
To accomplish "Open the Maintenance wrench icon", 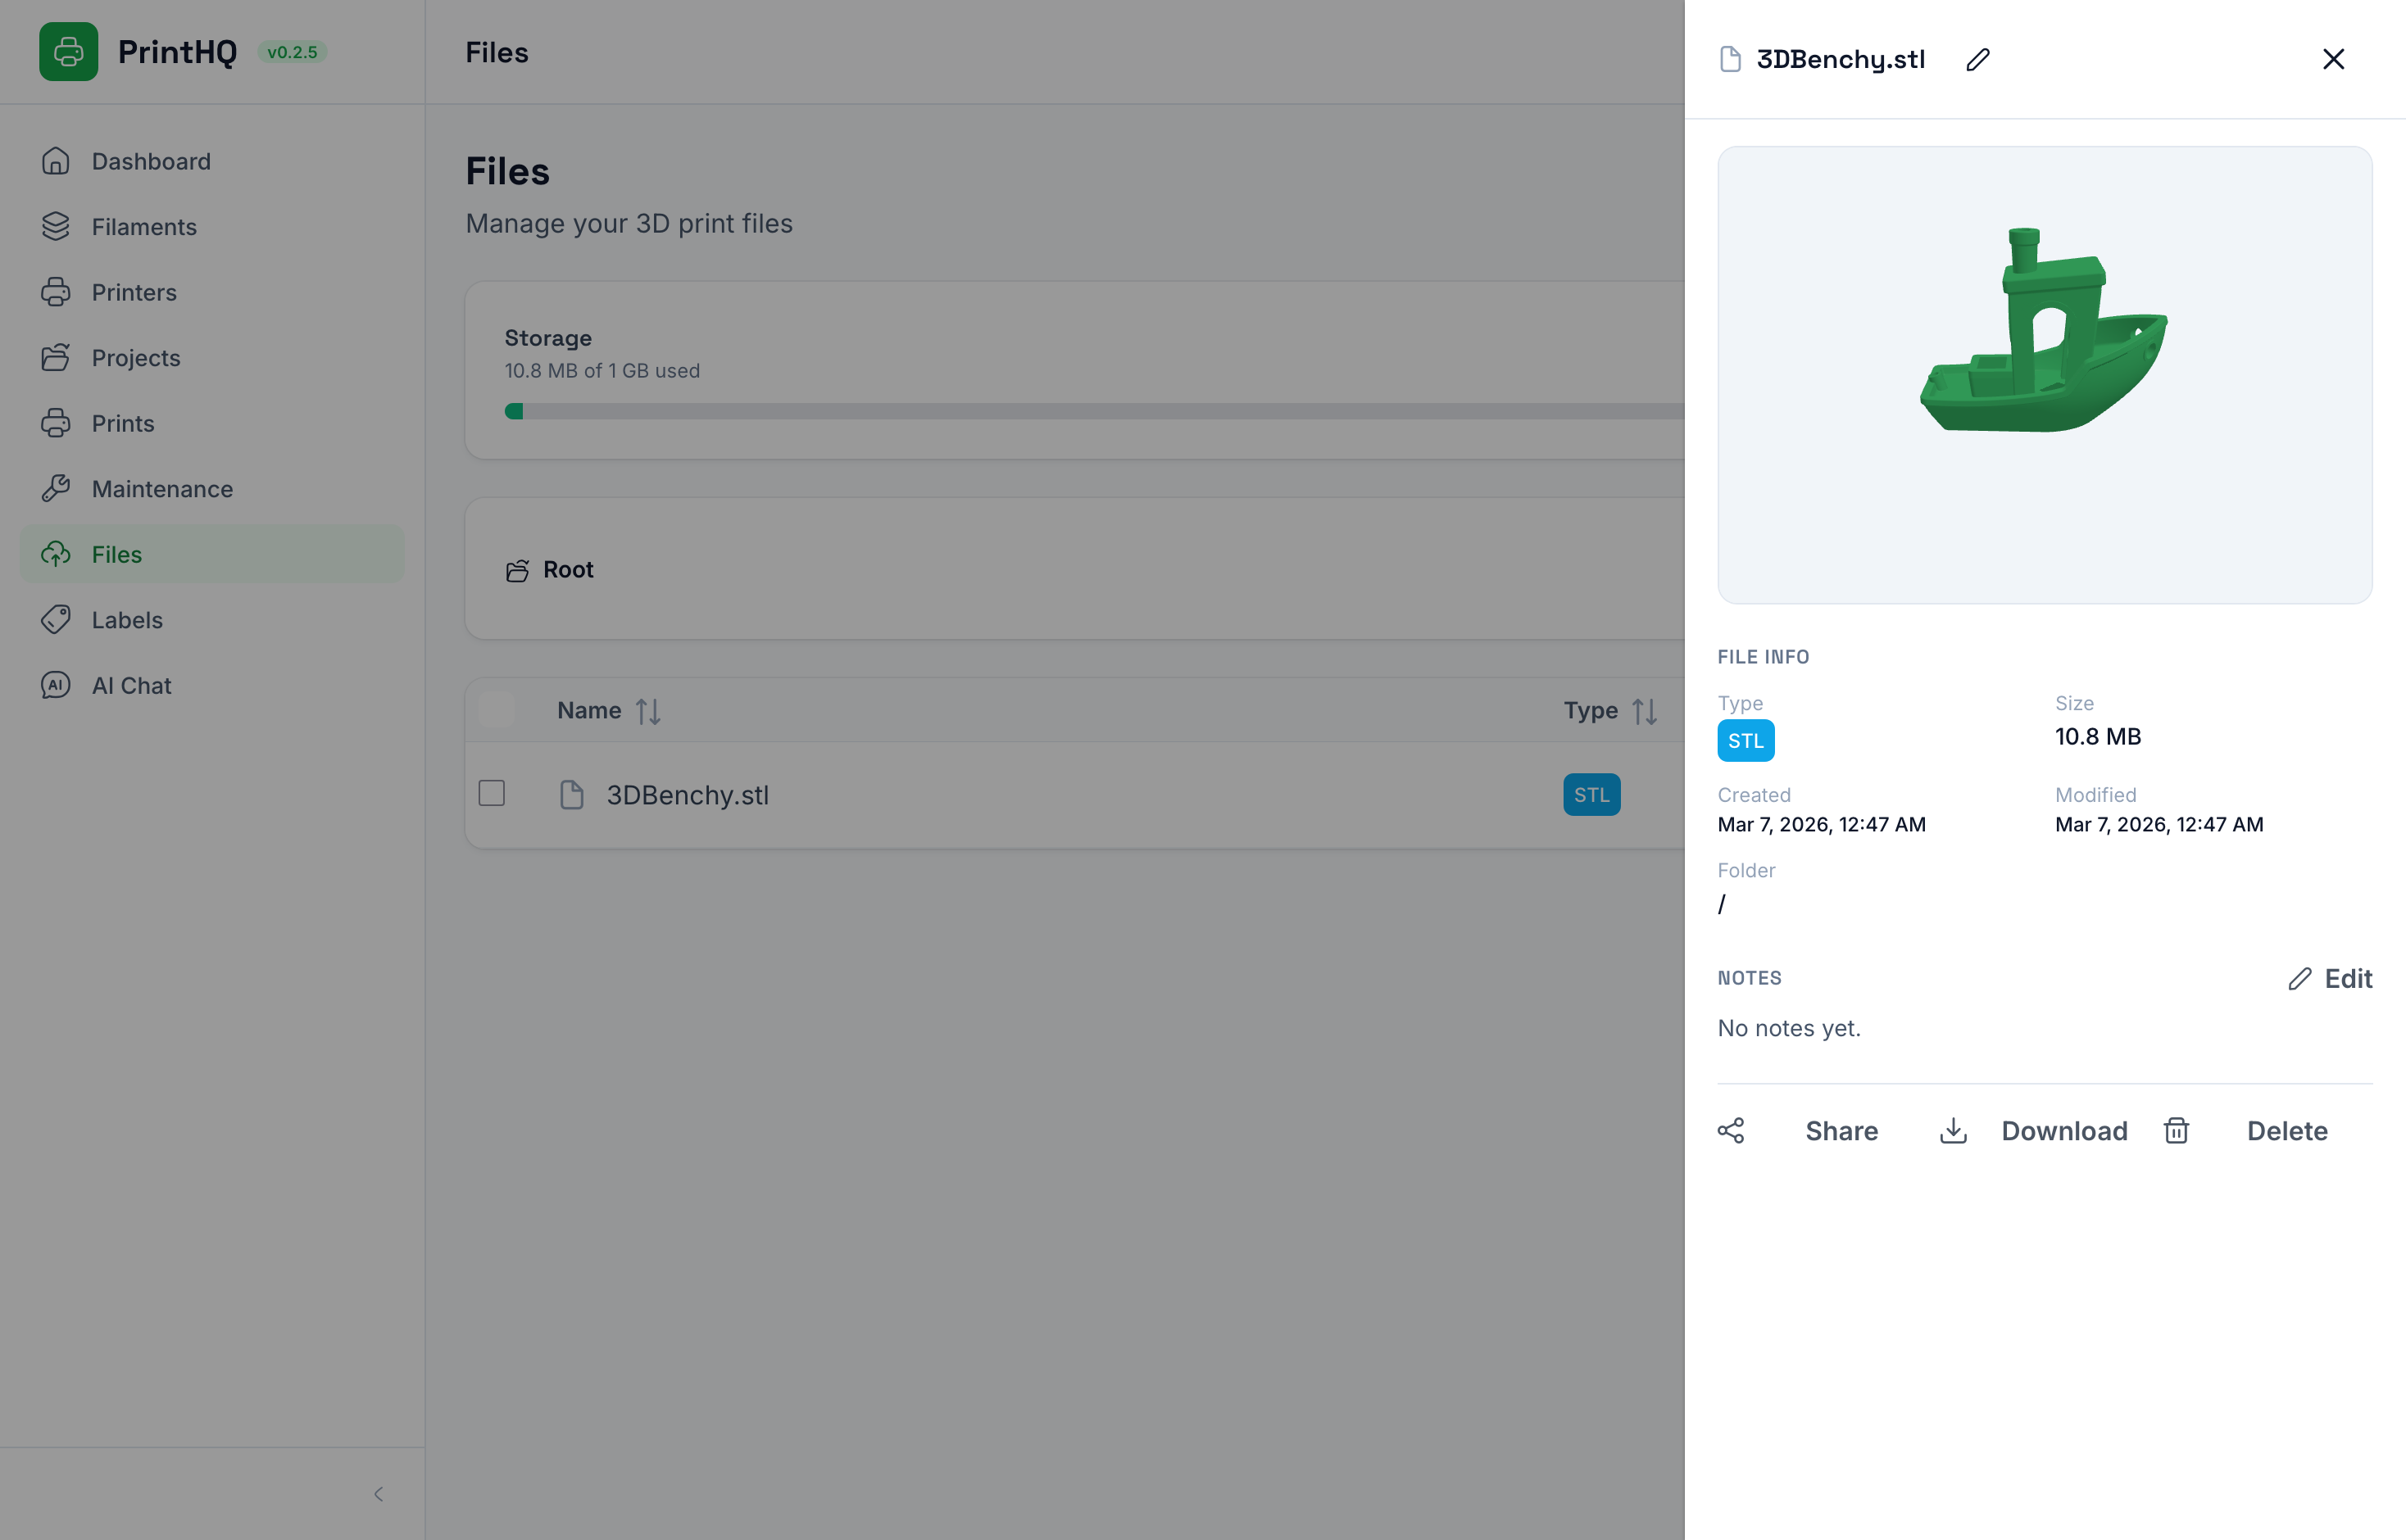I will [56, 488].
